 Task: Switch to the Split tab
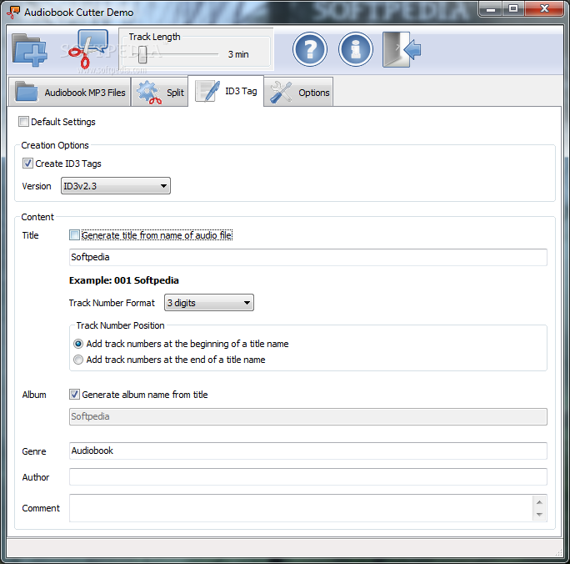[x=160, y=92]
